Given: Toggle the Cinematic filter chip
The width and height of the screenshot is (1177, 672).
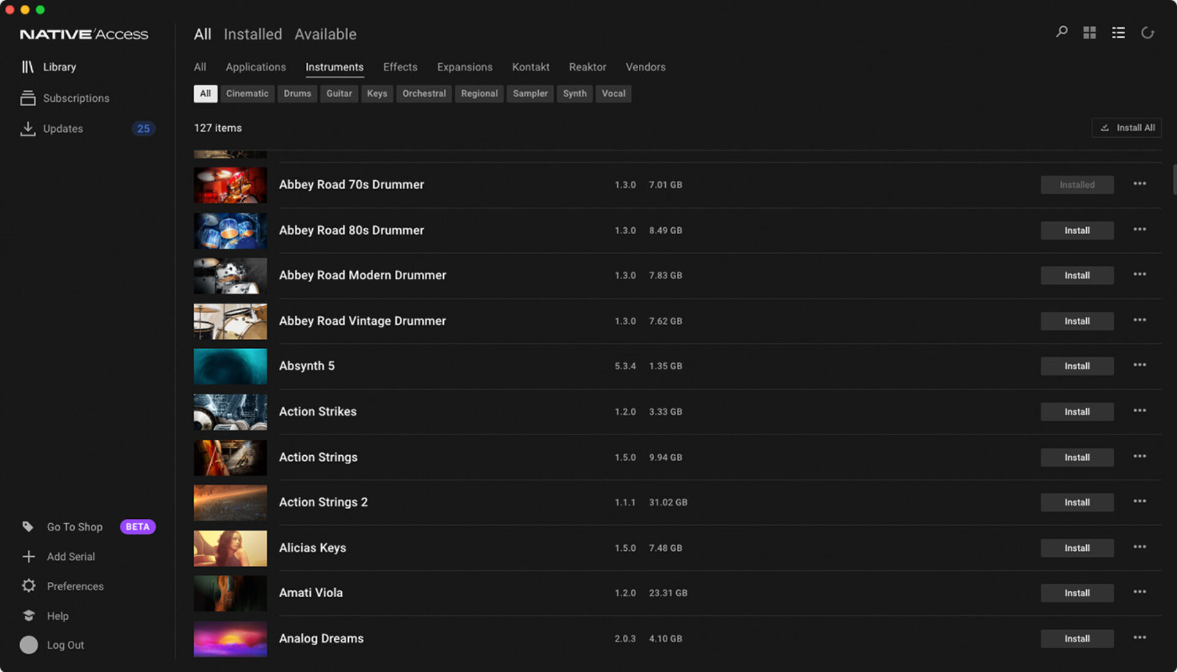Looking at the screenshot, I should click(x=247, y=94).
